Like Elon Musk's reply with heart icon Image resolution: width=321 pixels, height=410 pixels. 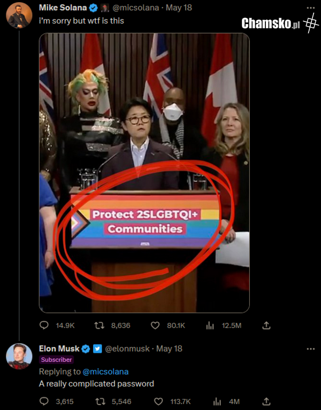159,401
